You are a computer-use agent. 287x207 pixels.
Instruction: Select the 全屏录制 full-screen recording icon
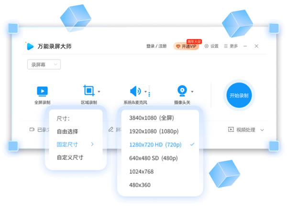pyautogui.click(x=43, y=91)
